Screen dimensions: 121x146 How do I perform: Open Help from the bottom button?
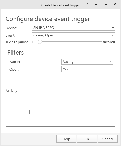[x=66, y=139]
